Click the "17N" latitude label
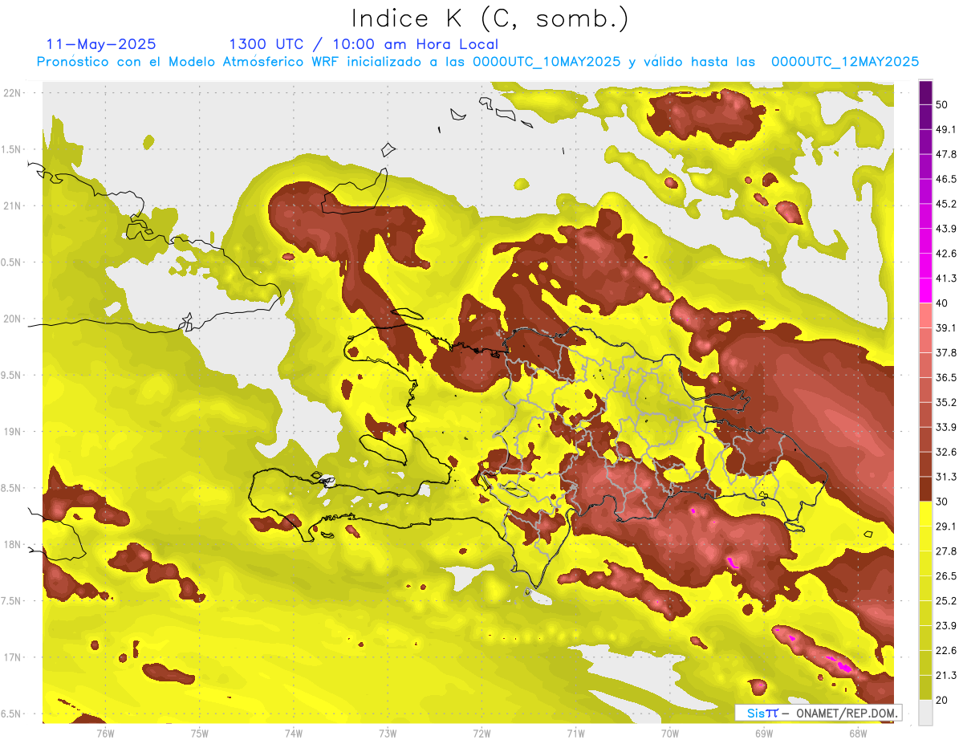The height and width of the screenshot is (744, 963). [12, 657]
